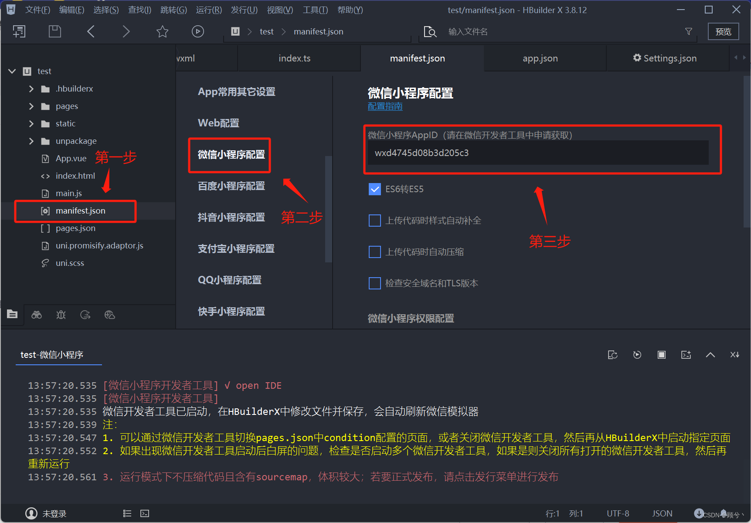Expand the .hbuilderx folder
Image resolution: width=751 pixels, height=523 pixels.
31,89
